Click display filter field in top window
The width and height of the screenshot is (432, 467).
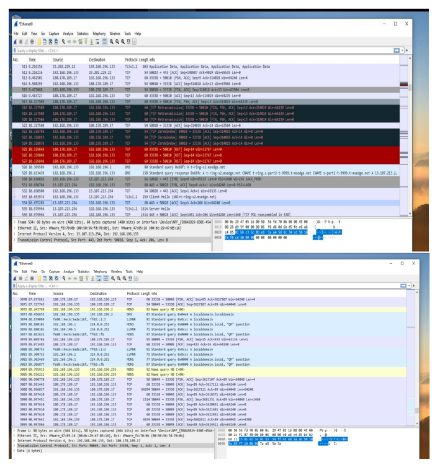[x=205, y=51]
